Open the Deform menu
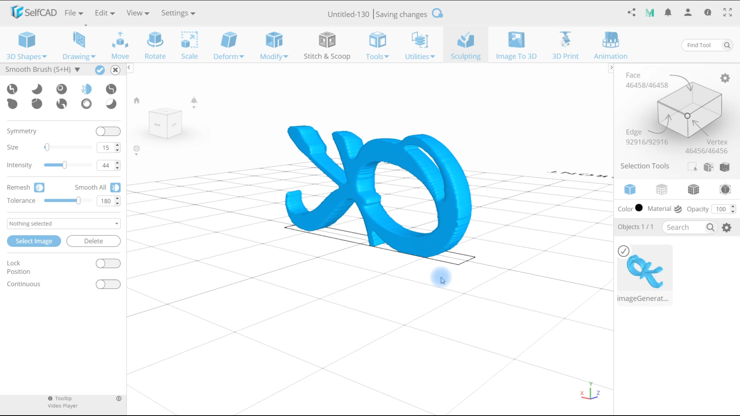This screenshot has height=416, width=740. click(x=228, y=45)
